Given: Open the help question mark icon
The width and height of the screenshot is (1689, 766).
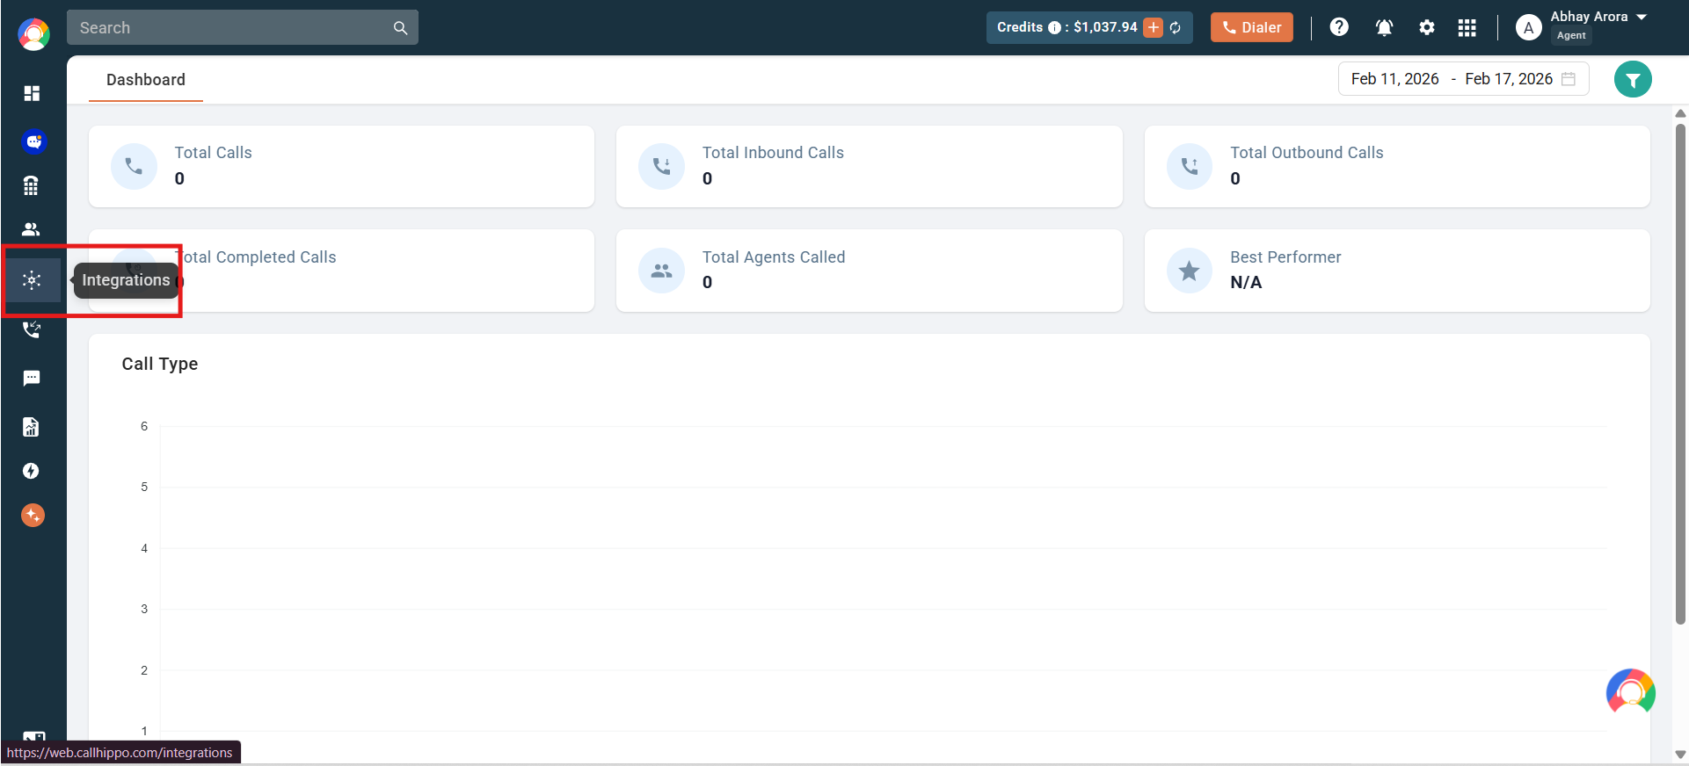Looking at the screenshot, I should (1339, 27).
